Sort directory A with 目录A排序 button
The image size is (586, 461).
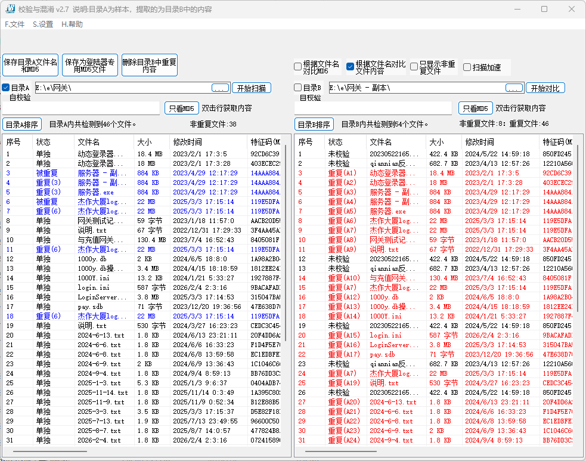pos(21,125)
